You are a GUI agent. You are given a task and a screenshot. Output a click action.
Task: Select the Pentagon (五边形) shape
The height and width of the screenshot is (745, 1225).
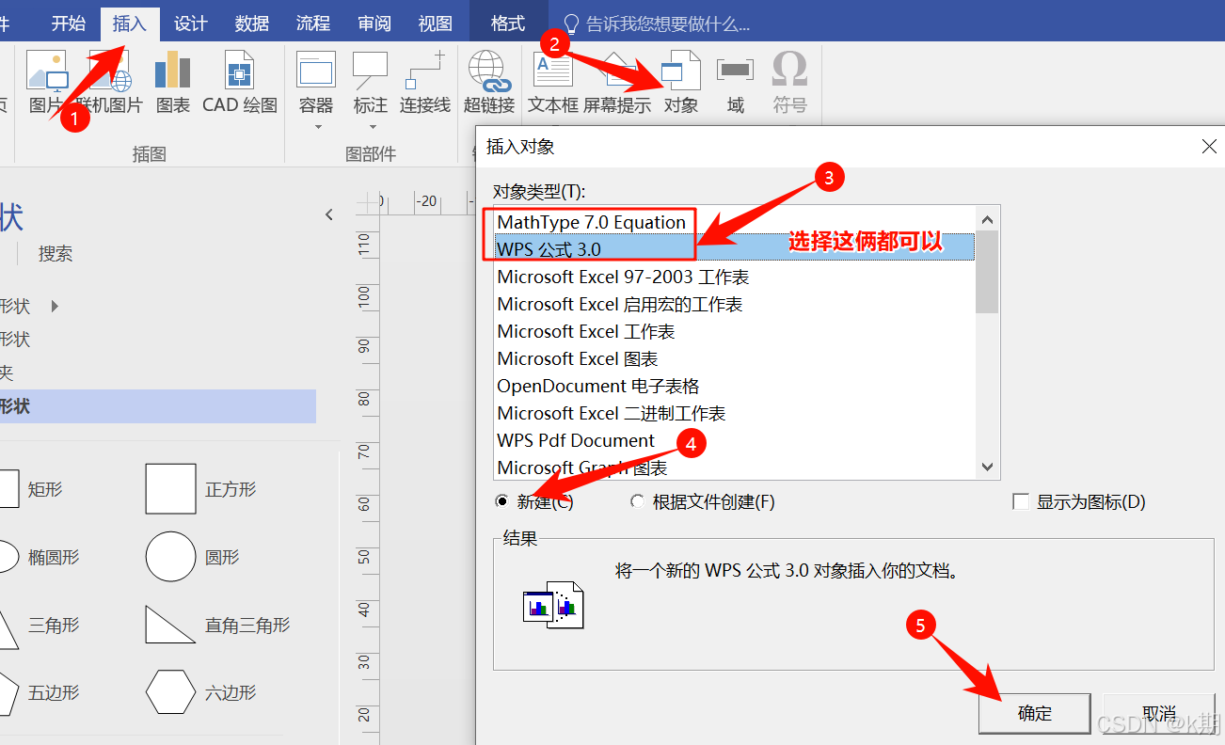pyautogui.click(x=8, y=692)
